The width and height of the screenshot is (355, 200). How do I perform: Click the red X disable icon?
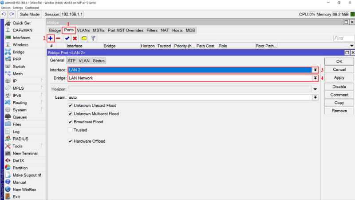coord(75,38)
